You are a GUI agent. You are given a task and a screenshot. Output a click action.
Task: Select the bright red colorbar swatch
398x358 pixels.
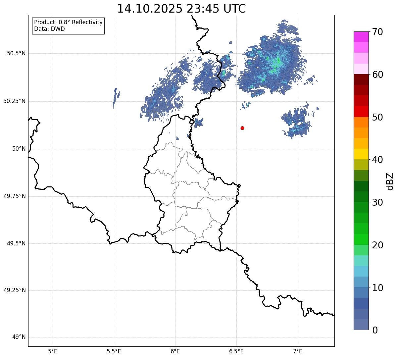361,111
